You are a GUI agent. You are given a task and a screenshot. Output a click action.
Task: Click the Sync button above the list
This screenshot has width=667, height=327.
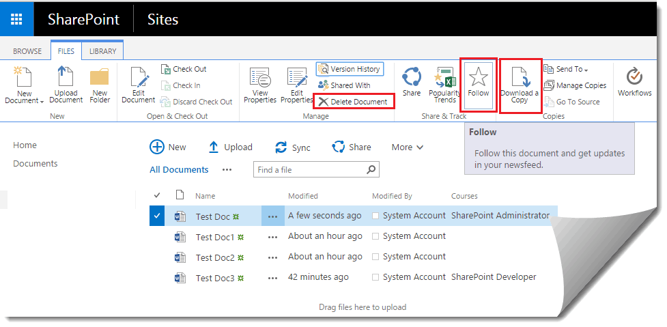tap(293, 147)
